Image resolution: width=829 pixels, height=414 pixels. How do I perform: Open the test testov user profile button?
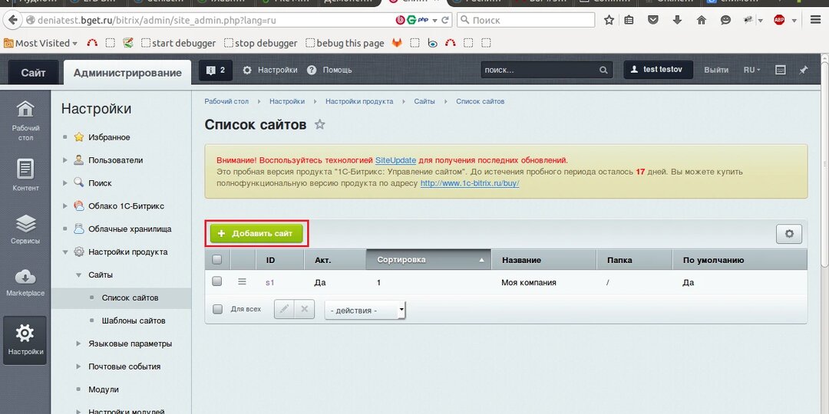pyautogui.click(x=659, y=70)
